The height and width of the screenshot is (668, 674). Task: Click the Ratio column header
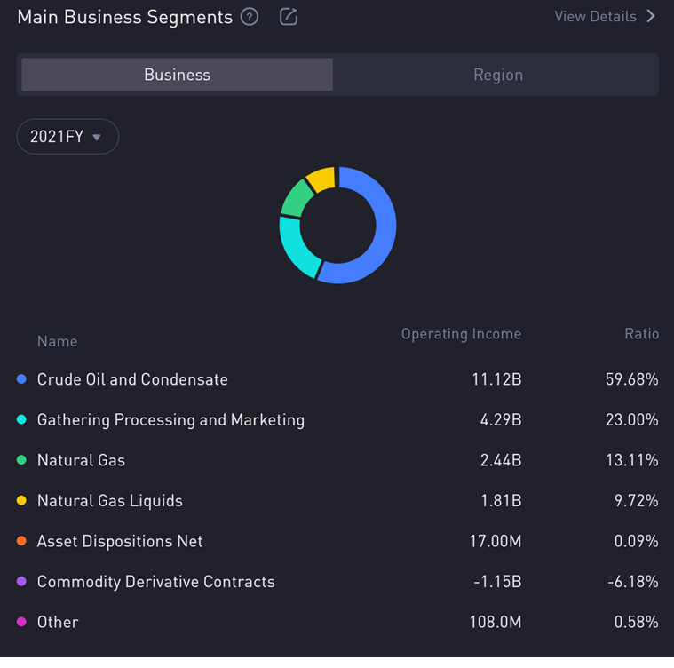[x=641, y=334]
